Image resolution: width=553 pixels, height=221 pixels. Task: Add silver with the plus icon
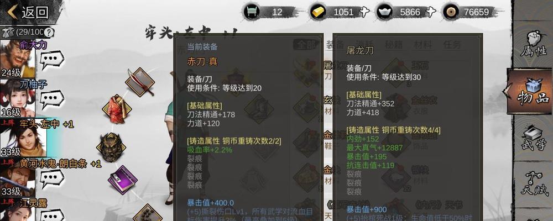(x=431, y=12)
